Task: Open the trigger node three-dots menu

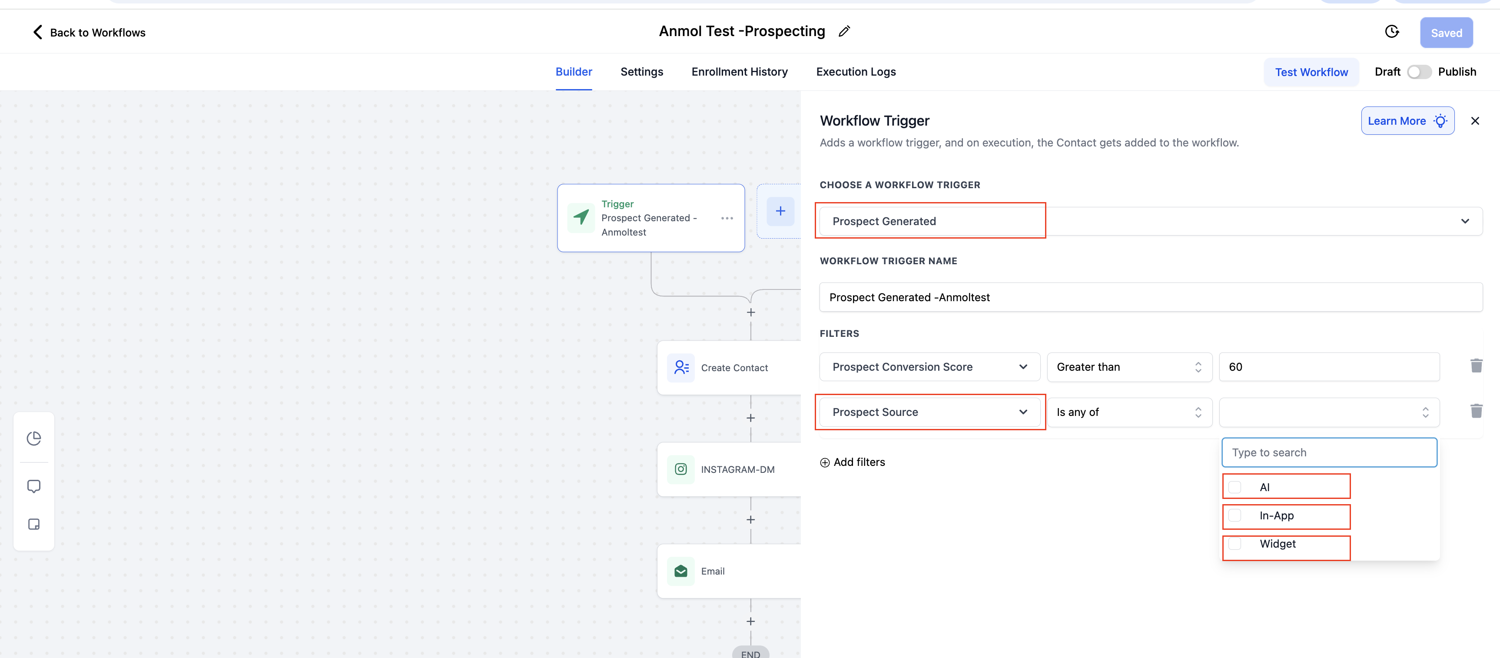Action: (727, 218)
